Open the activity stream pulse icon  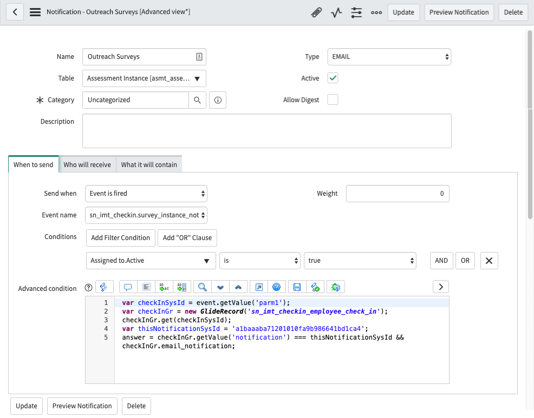click(x=336, y=12)
